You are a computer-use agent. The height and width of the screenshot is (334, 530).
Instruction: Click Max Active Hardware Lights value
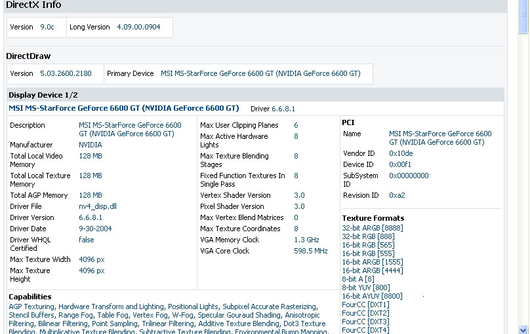click(x=296, y=136)
